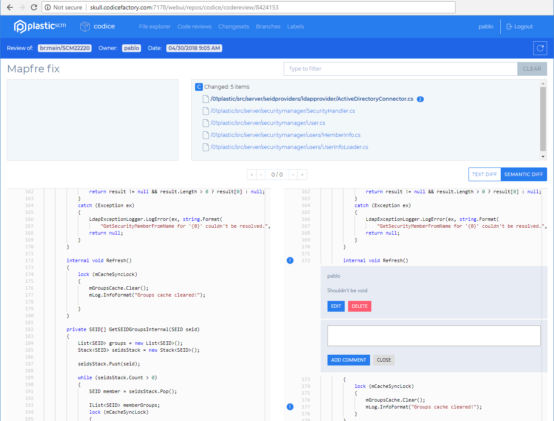Click the next-page chevron in diff pagination
Screen dimensions: 554x421
293,174
